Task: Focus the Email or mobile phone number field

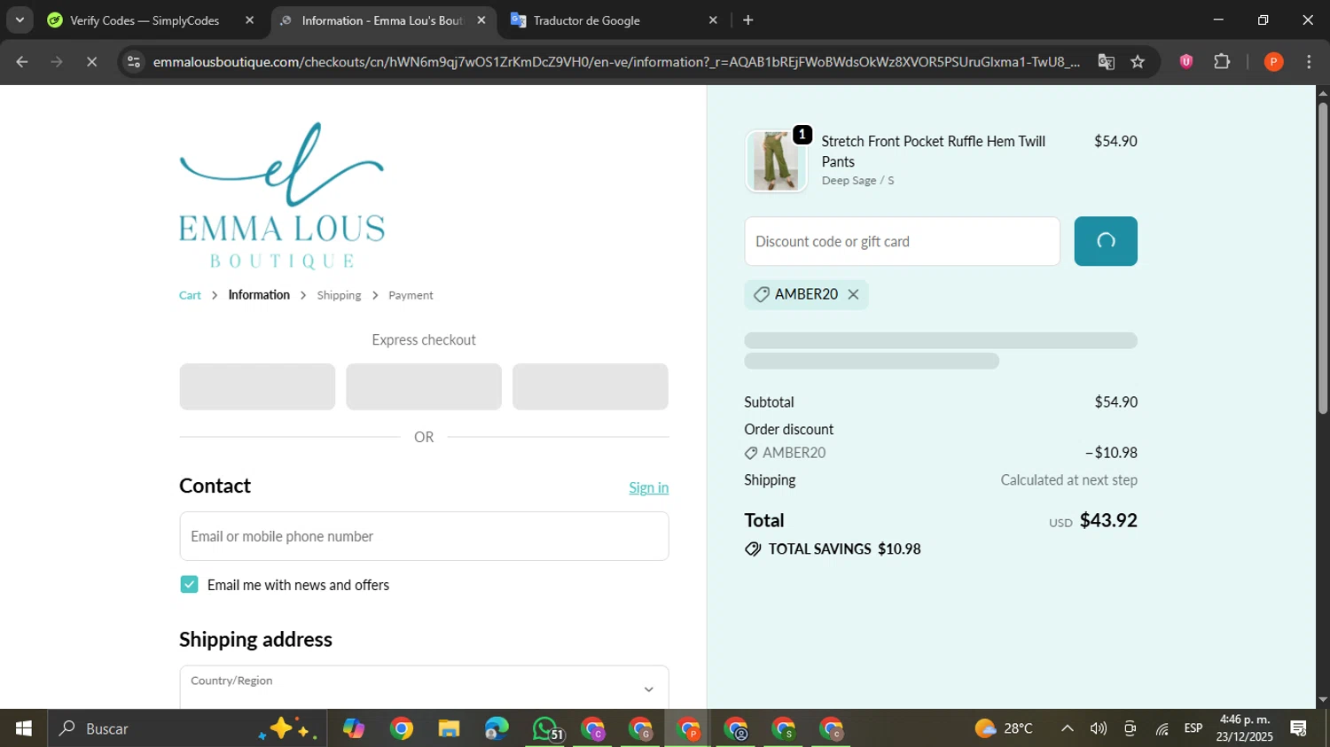Action: [424, 536]
